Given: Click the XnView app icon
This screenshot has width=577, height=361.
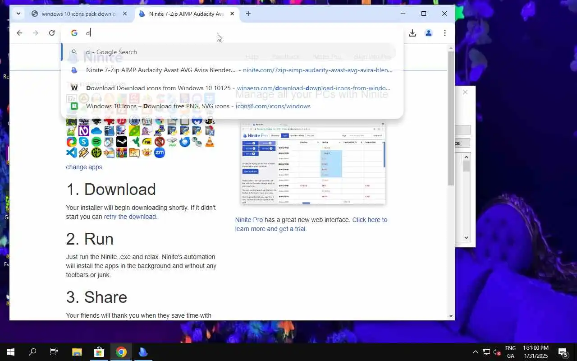Looking at the screenshot, I should pyautogui.click(x=147, y=153).
